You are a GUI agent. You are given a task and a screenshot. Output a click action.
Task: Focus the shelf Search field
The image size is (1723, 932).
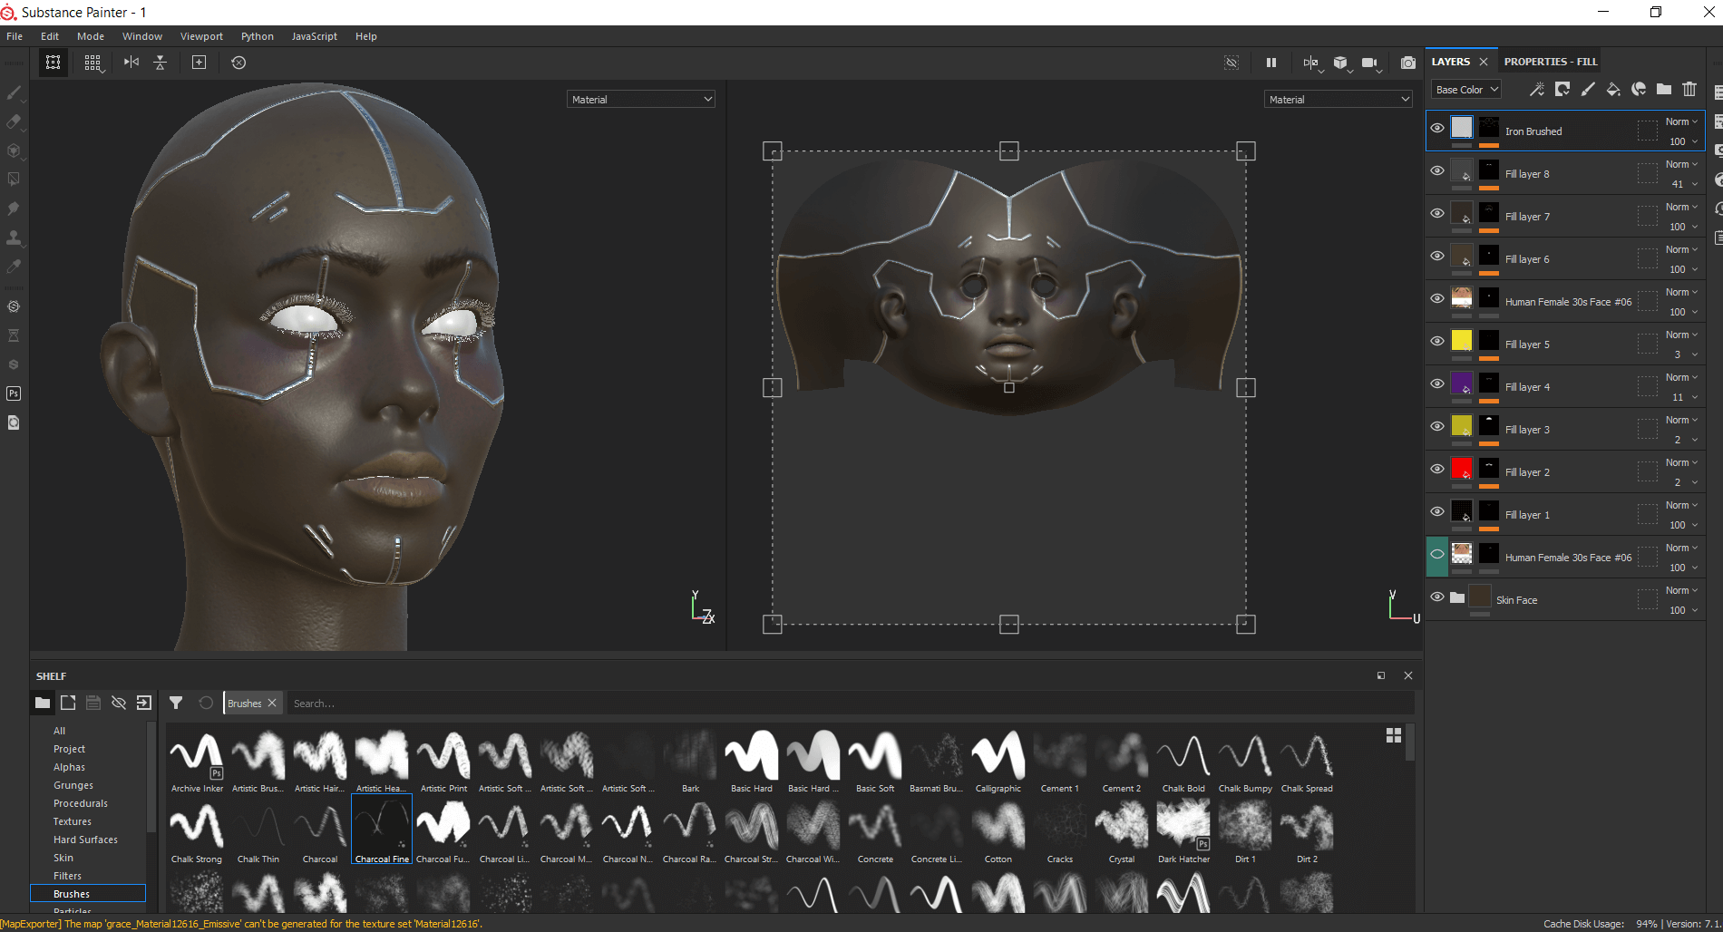[851, 704]
